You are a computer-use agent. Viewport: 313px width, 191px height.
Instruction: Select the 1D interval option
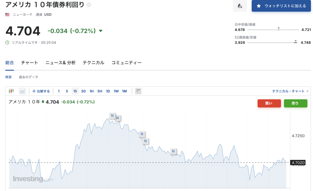pos(108,91)
